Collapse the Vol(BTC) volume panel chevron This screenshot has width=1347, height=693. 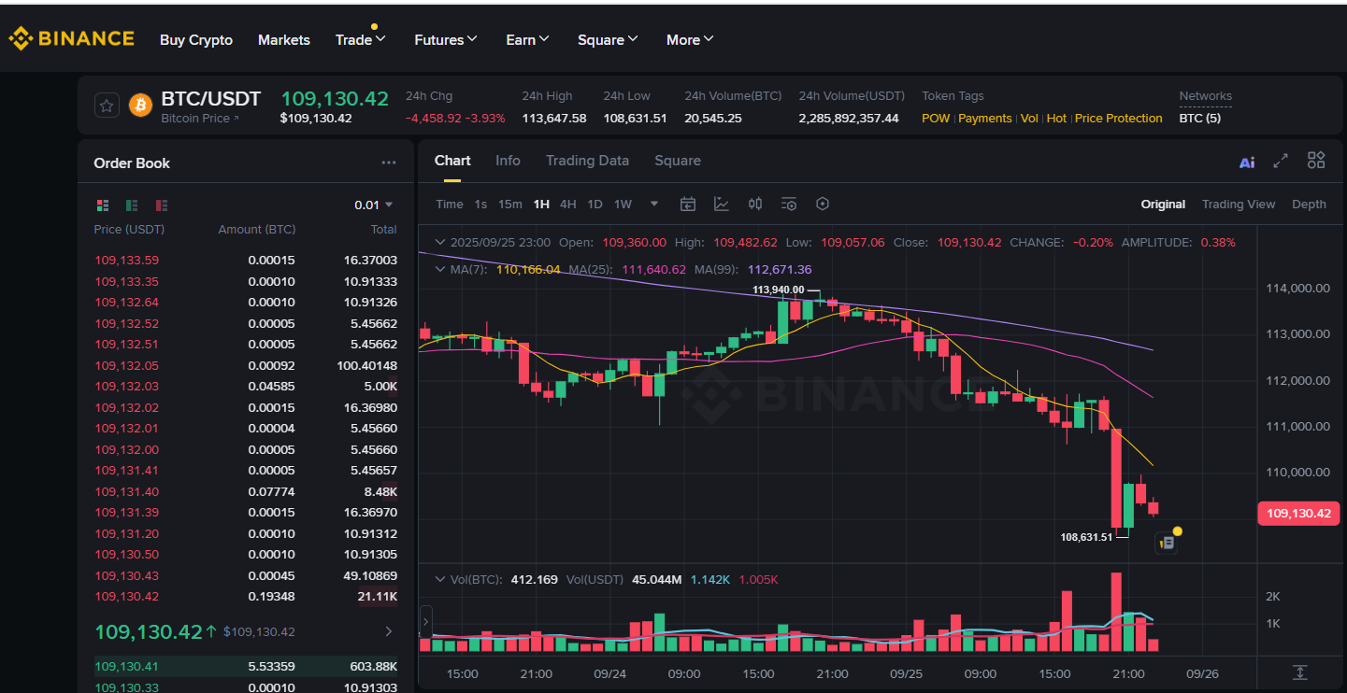[x=439, y=579]
